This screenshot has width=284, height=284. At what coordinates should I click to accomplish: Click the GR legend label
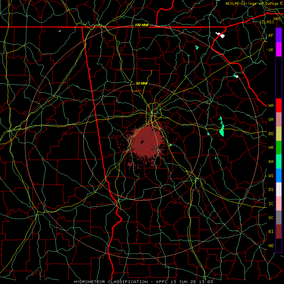pyautogui.click(x=271, y=120)
